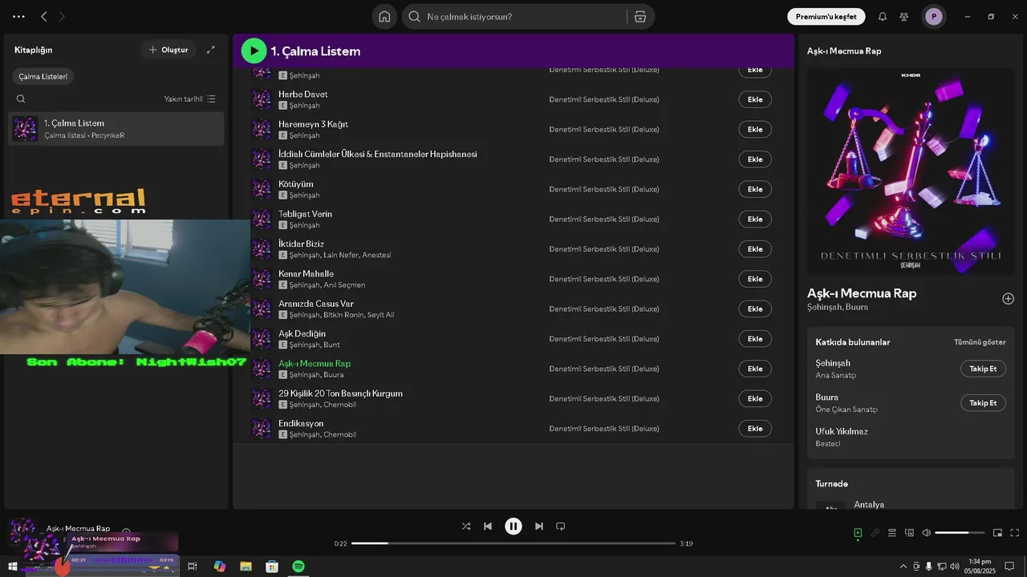Click the Oluştur button

pyautogui.click(x=168, y=50)
